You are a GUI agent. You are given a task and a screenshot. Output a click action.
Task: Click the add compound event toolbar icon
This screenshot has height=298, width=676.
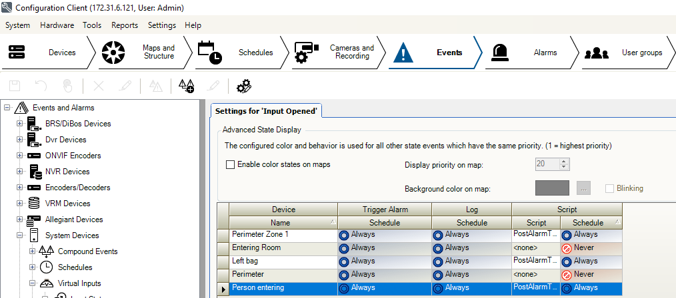pyautogui.click(x=186, y=86)
